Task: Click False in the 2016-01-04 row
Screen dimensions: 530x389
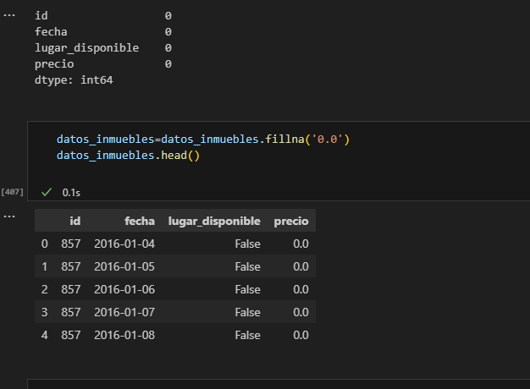Action: point(248,244)
